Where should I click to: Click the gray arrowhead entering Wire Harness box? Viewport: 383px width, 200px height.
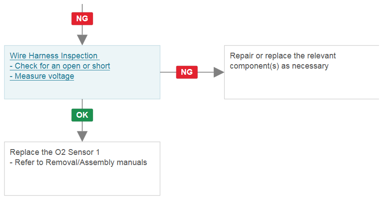point(82,40)
